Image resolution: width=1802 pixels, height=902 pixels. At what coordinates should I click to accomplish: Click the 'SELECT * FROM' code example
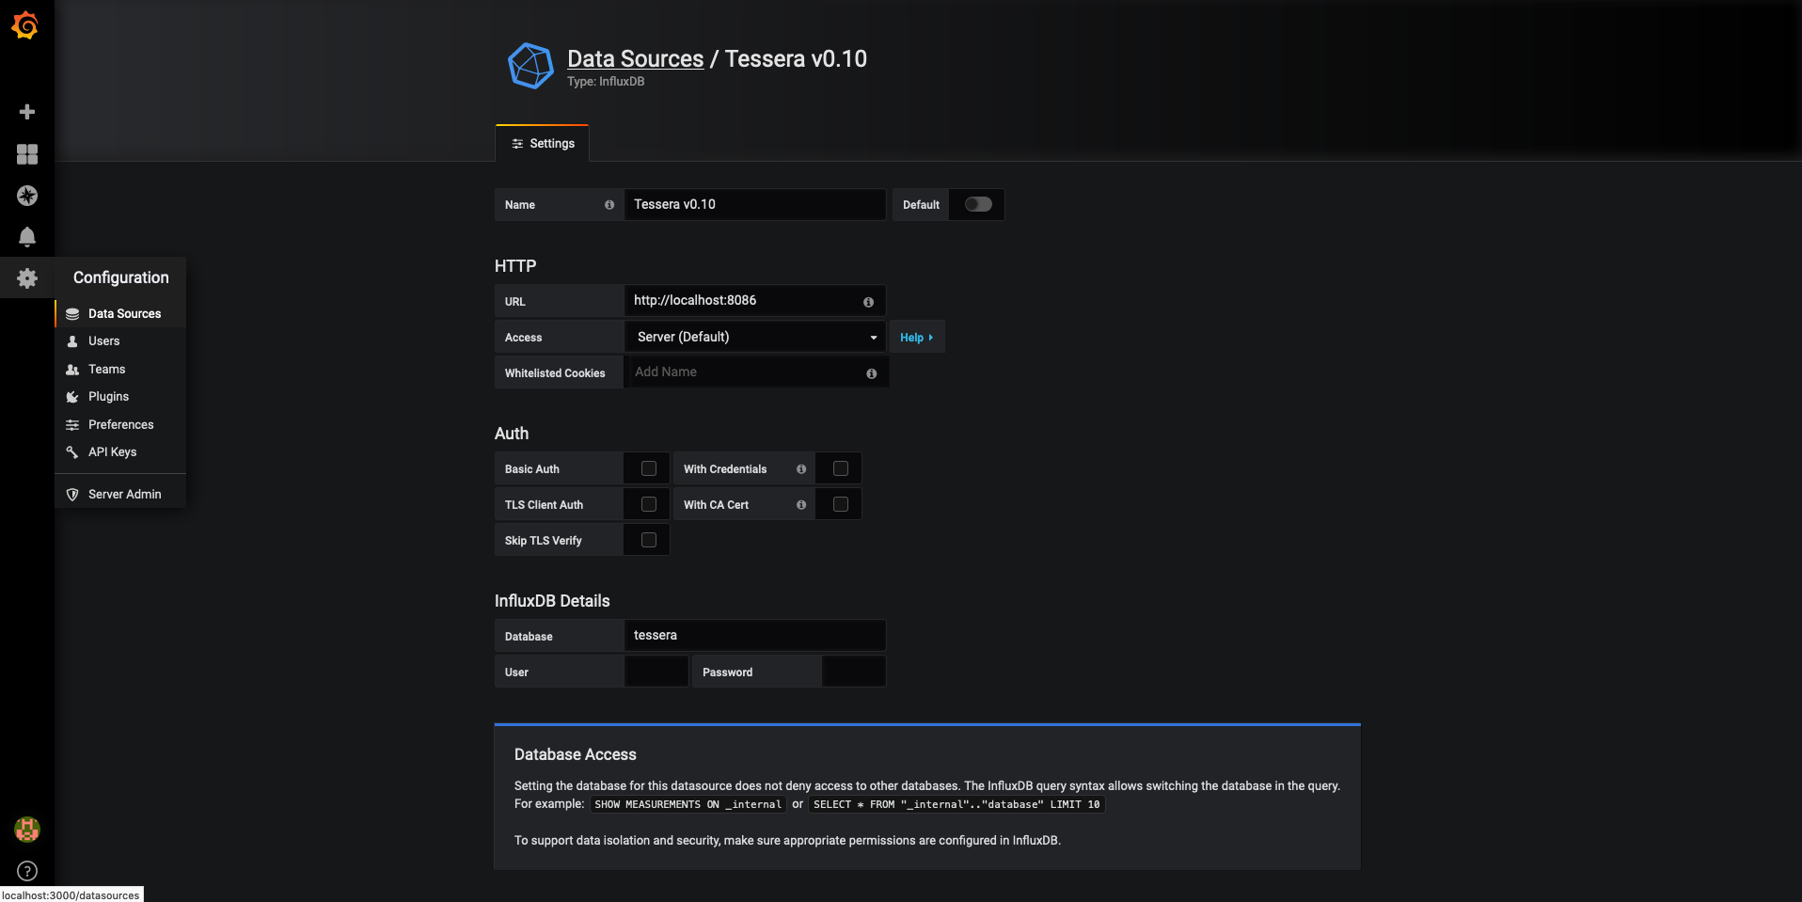[x=956, y=804]
